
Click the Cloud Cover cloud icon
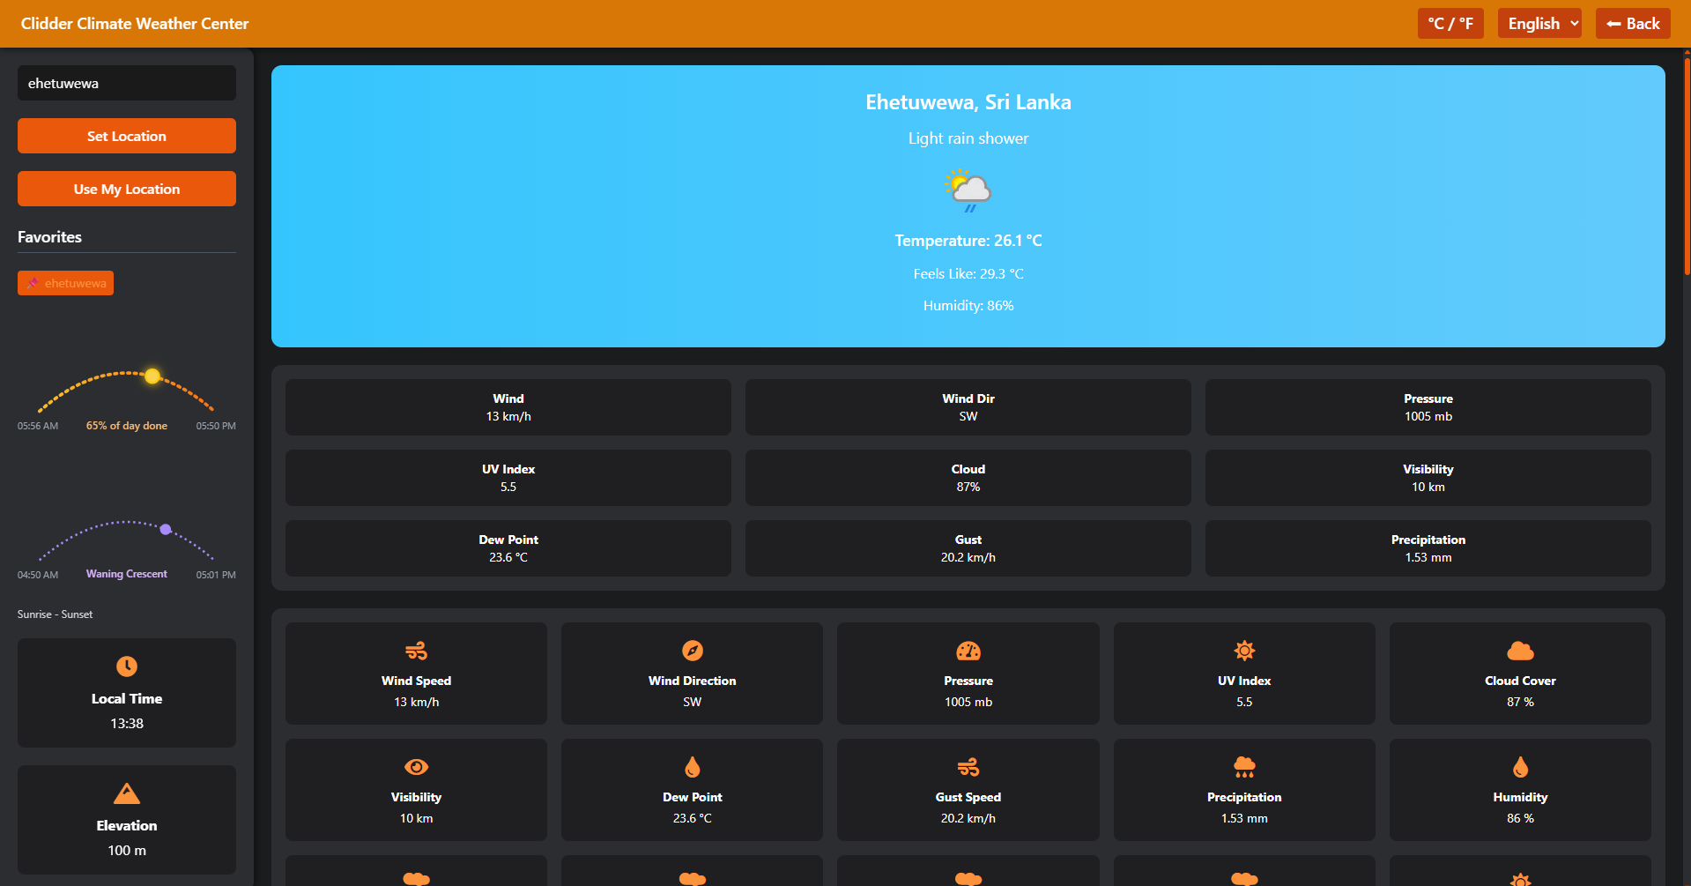pos(1520,651)
